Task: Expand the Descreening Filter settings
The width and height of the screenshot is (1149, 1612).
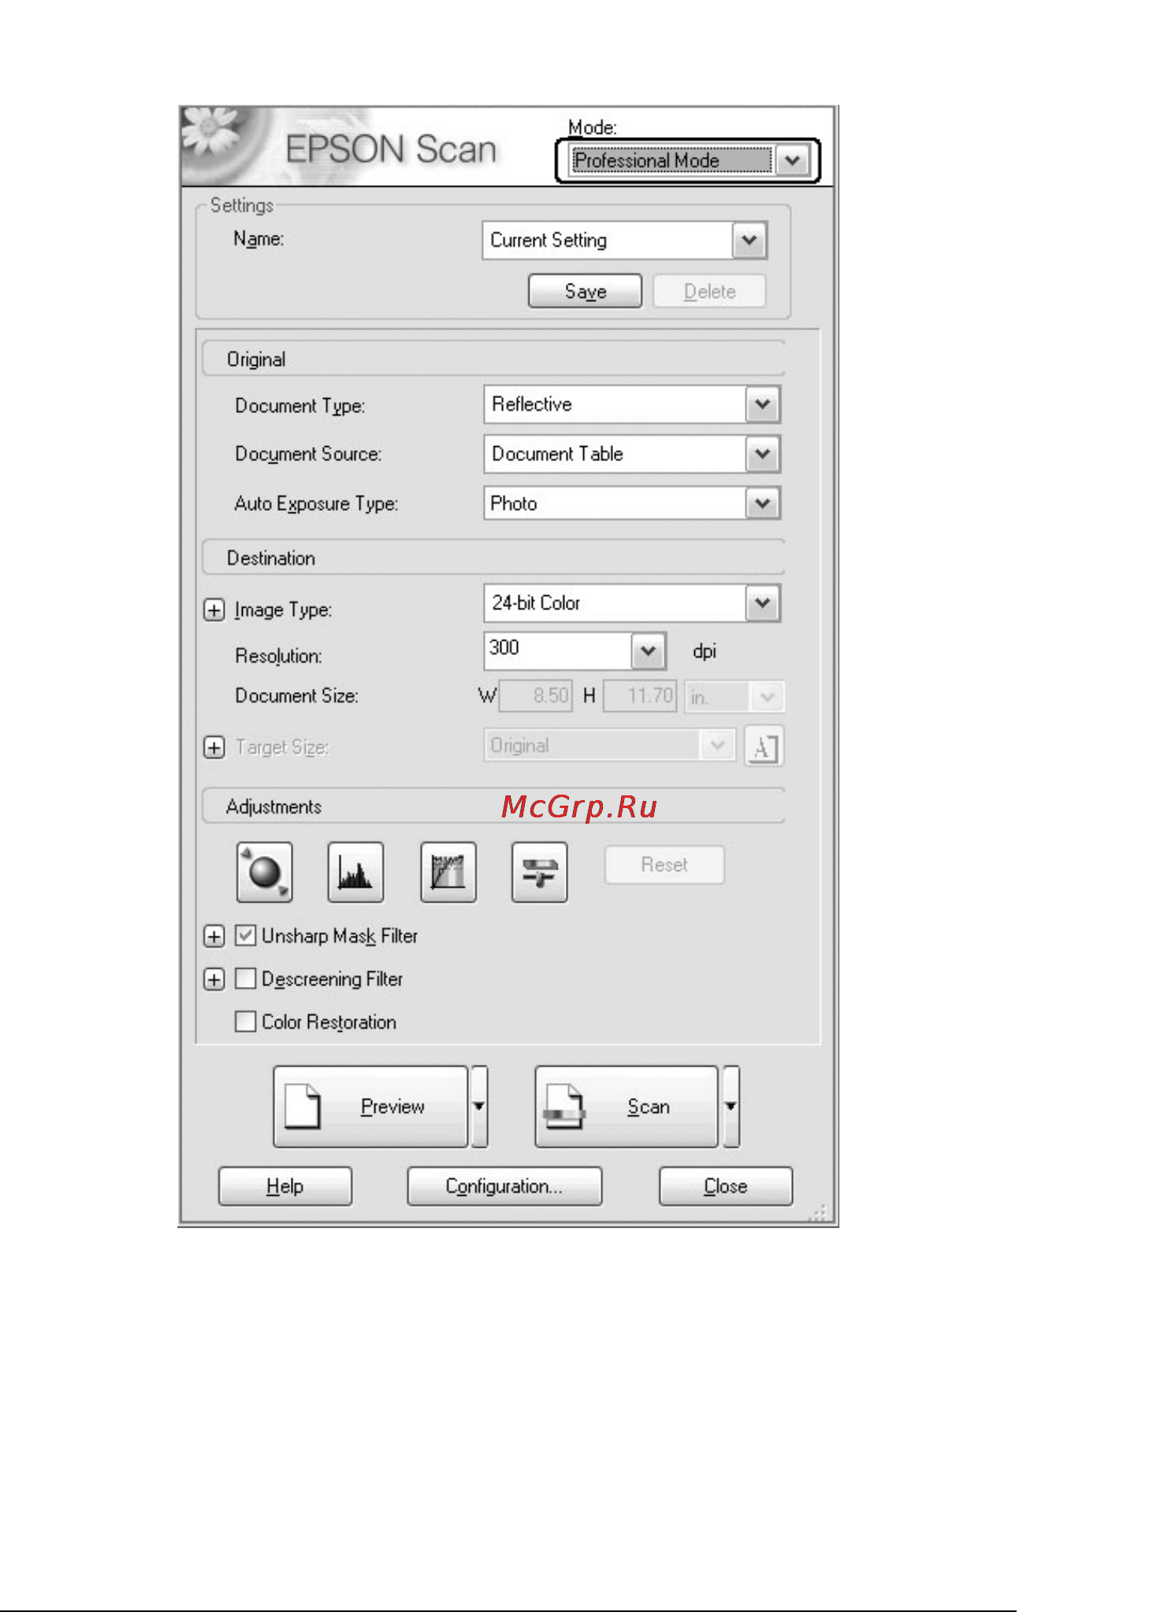Action: [x=214, y=980]
